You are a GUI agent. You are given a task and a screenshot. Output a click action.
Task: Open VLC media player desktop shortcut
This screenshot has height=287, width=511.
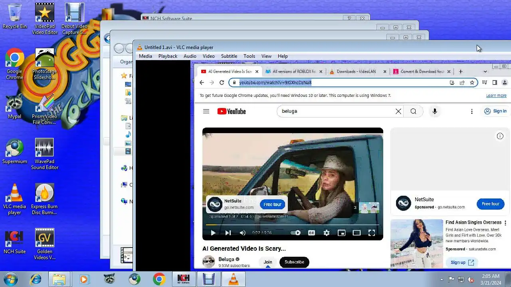[15, 199]
